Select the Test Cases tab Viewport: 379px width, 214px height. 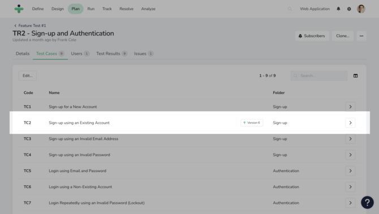click(50, 54)
